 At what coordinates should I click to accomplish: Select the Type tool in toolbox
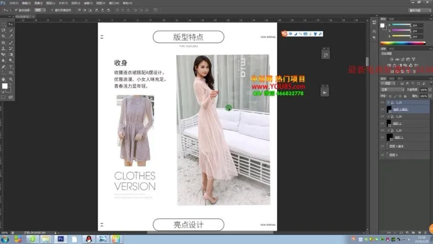point(11,67)
